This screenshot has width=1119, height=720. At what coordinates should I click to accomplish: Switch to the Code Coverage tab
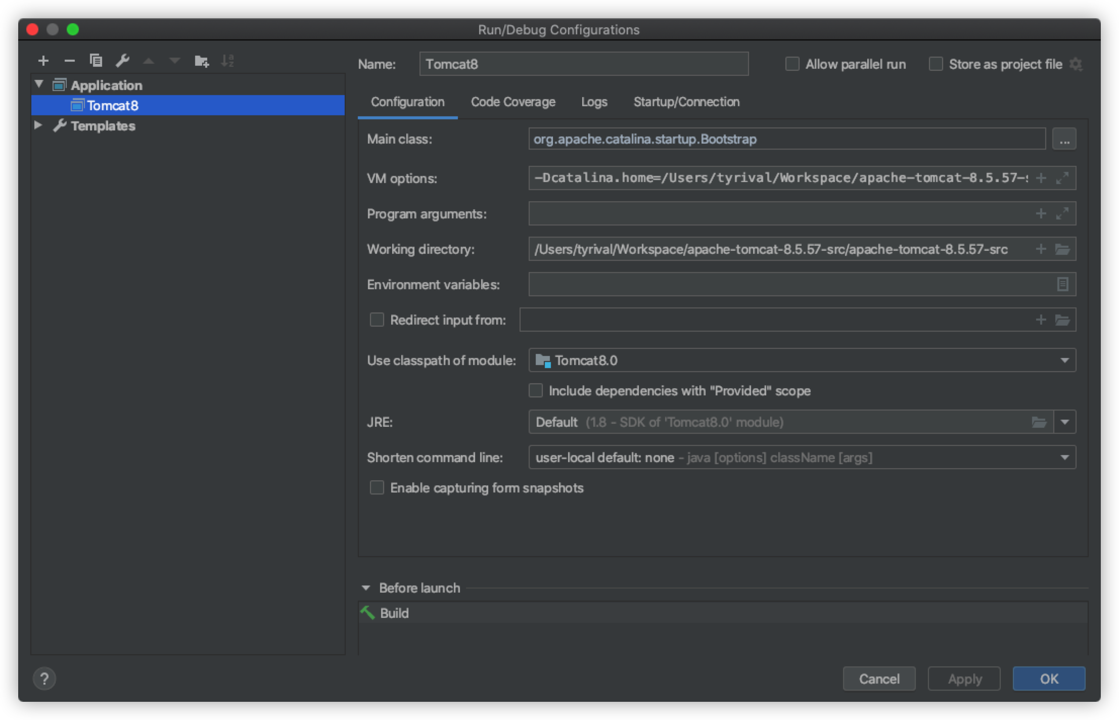point(513,102)
